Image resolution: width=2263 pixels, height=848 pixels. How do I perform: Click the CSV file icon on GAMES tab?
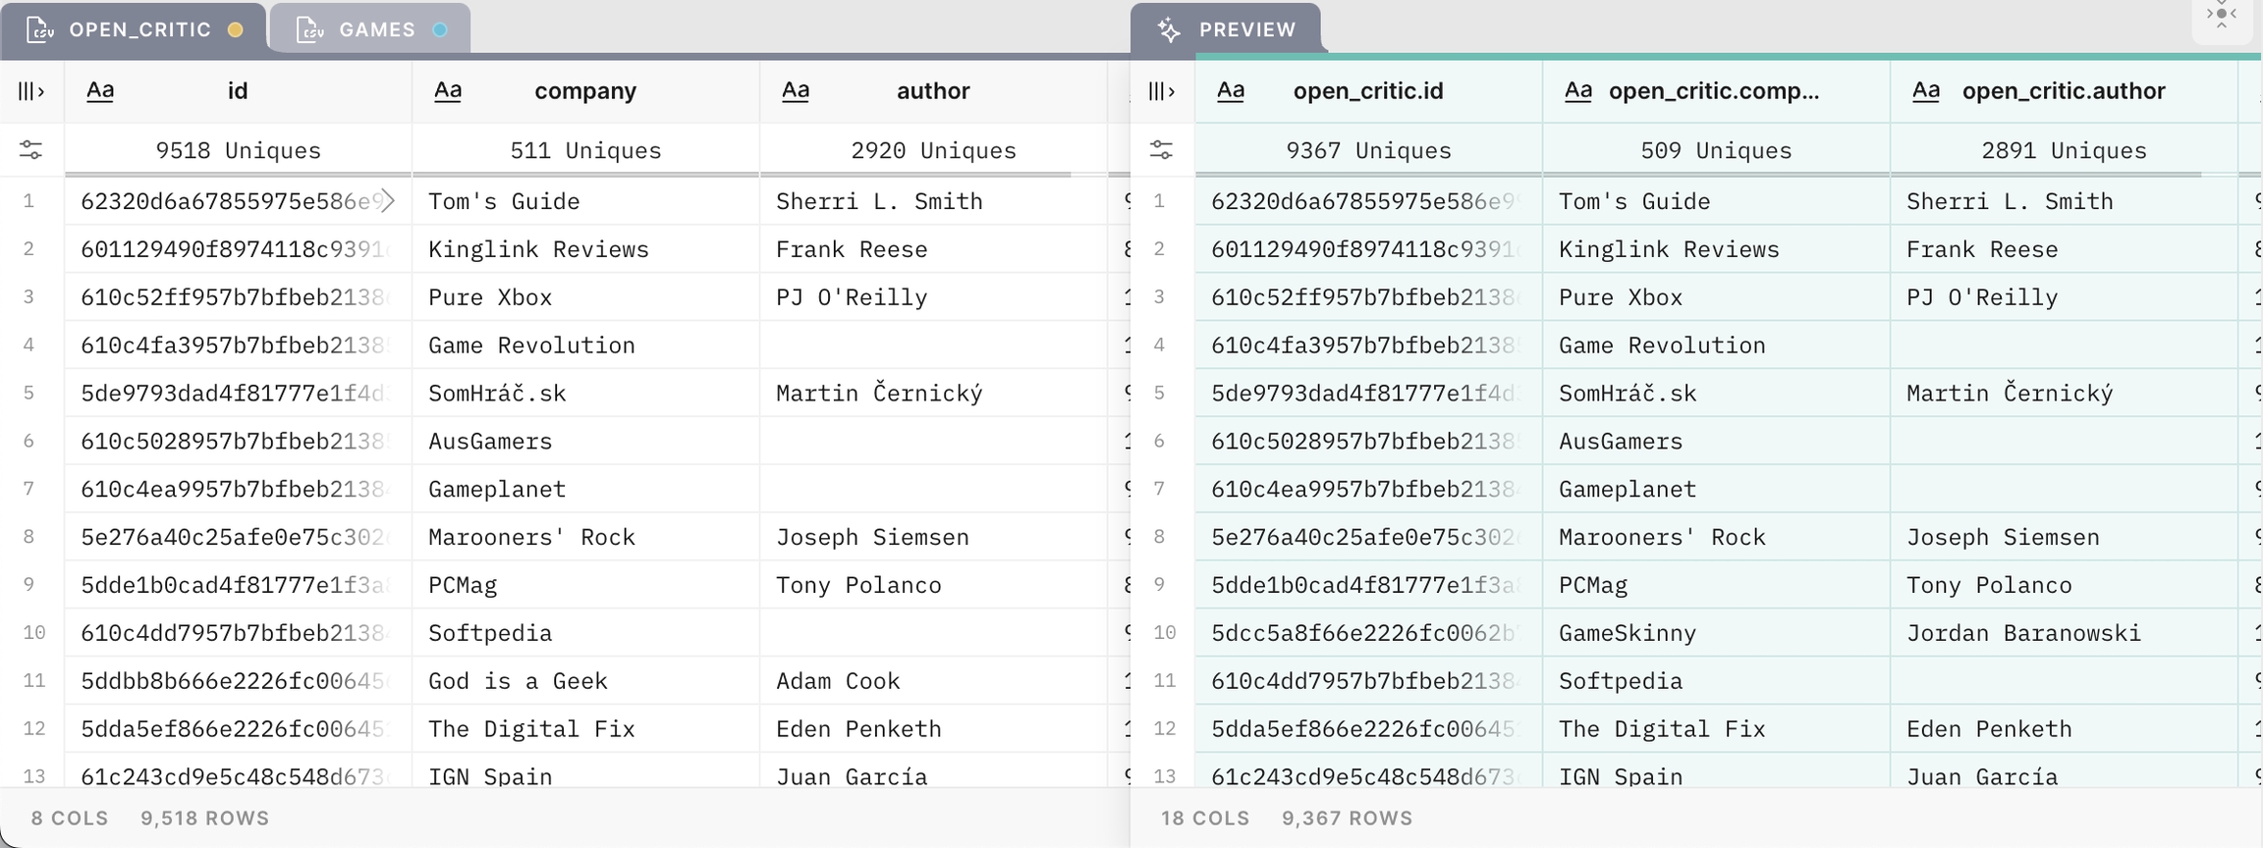click(310, 29)
